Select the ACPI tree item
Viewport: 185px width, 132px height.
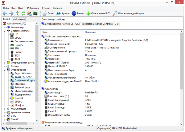(x=15, y=59)
